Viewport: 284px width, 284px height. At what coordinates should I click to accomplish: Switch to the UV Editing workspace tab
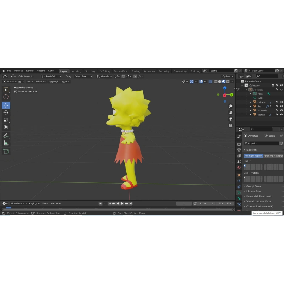104,71
